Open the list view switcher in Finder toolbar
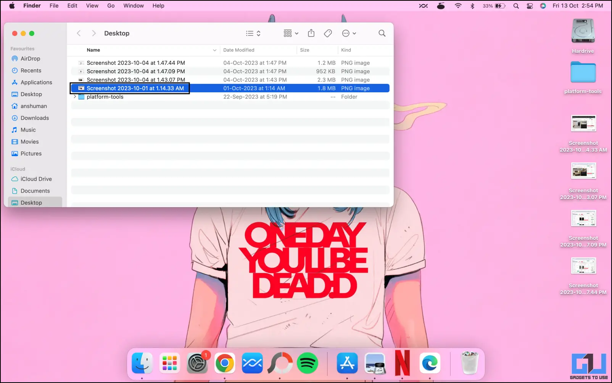Image resolution: width=612 pixels, height=383 pixels. (253, 33)
